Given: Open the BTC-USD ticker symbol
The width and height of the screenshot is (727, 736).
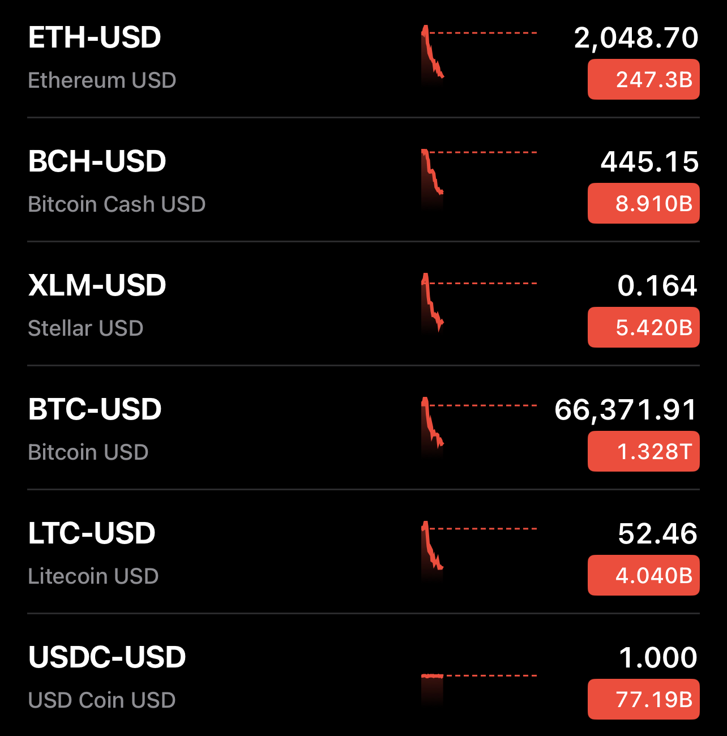Looking at the screenshot, I should (95, 409).
